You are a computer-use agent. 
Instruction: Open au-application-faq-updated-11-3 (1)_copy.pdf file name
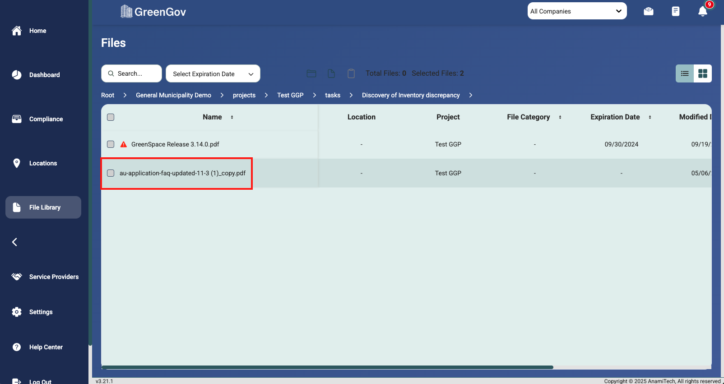(182, 173)
